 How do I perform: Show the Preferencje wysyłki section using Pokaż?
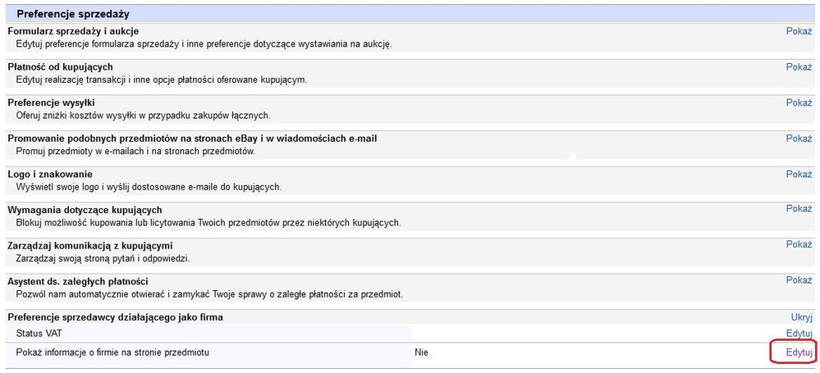tap(798, 102)
